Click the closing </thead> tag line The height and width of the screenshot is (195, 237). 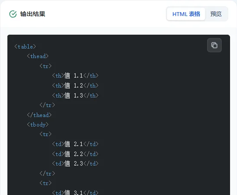pos(39,115)
